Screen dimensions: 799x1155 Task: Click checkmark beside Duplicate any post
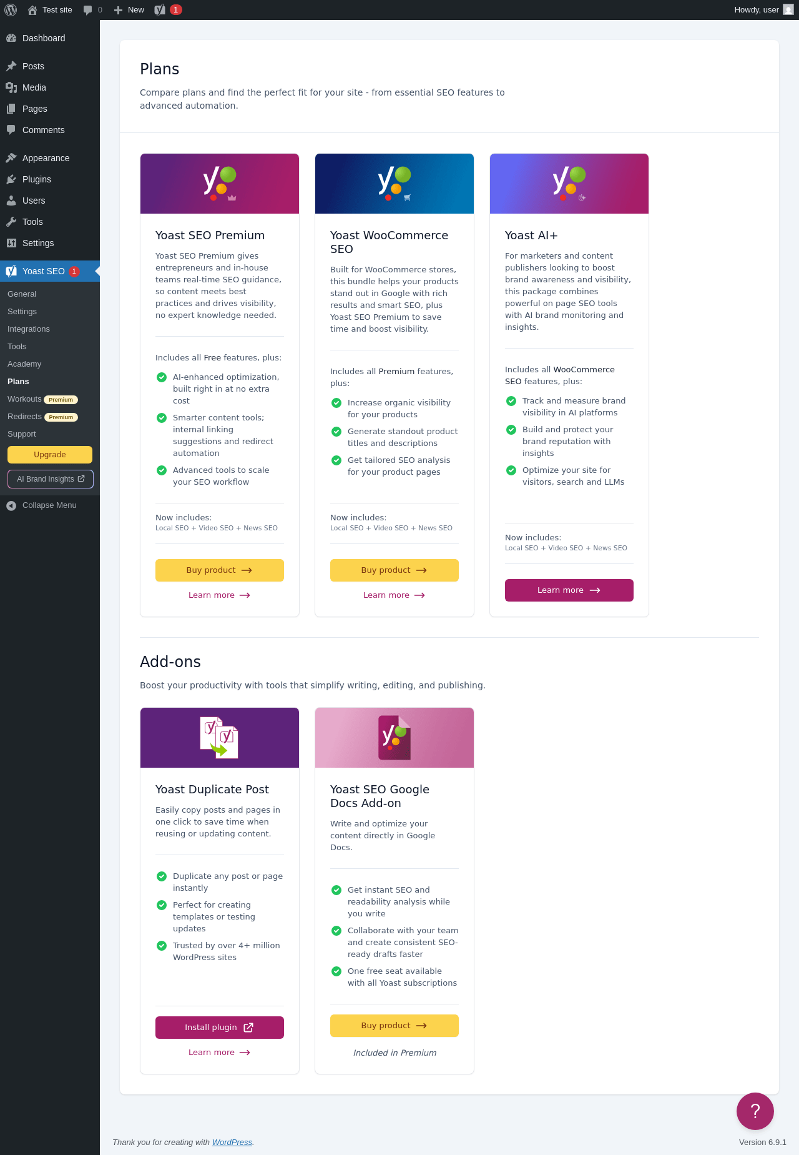coord(162,876)
